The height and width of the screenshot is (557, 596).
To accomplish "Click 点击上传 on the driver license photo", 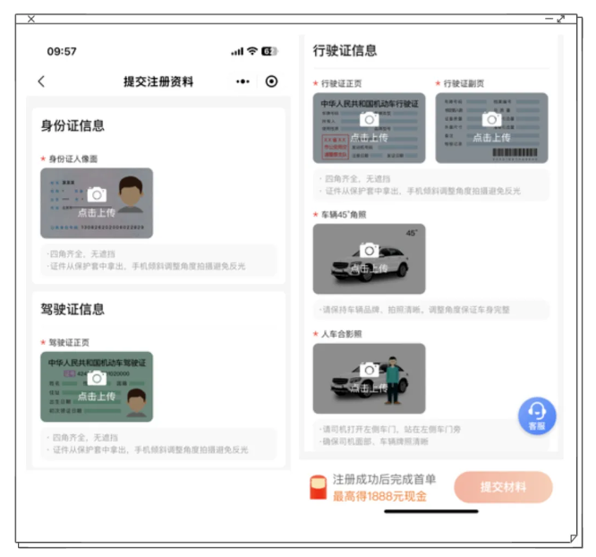I will (97, 396).
